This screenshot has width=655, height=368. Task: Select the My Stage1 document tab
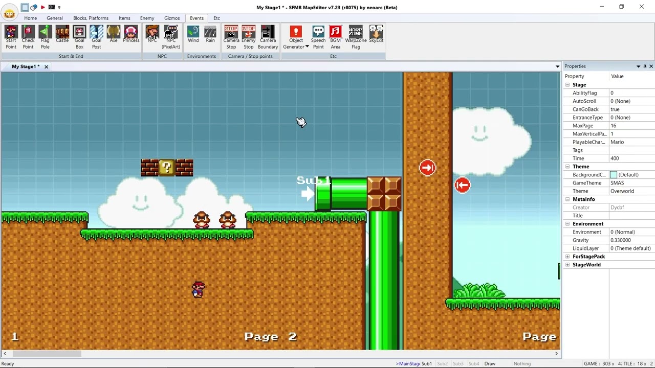pos(25,66)
